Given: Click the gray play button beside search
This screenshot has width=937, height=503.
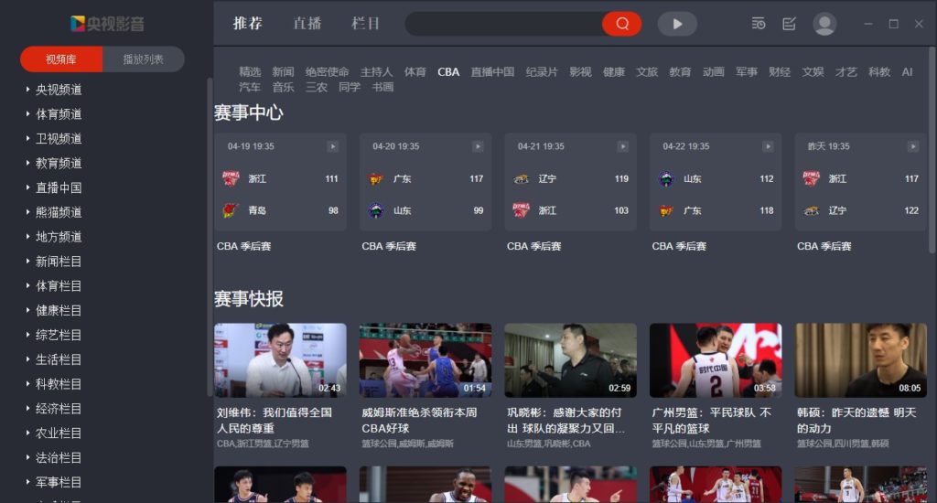Looking at the screenshot, I should click(677, 24).
